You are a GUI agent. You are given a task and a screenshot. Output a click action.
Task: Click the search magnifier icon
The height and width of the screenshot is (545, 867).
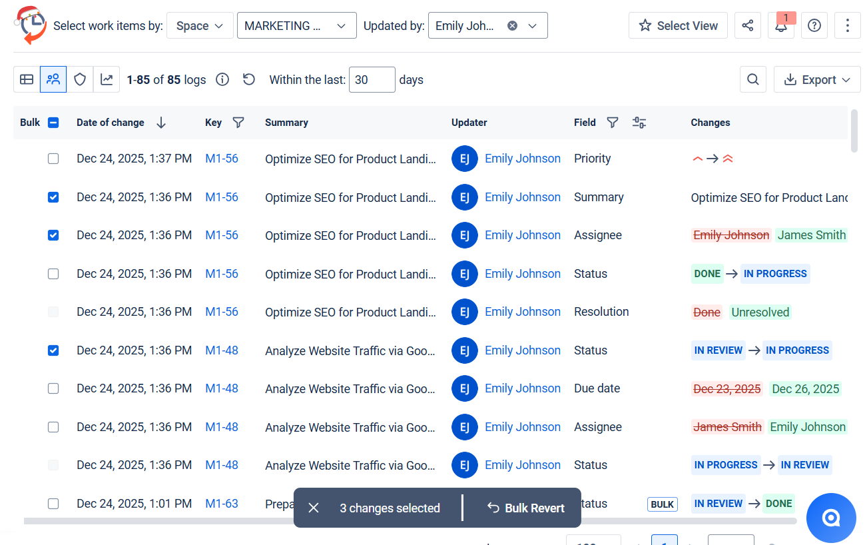[752, 80]
